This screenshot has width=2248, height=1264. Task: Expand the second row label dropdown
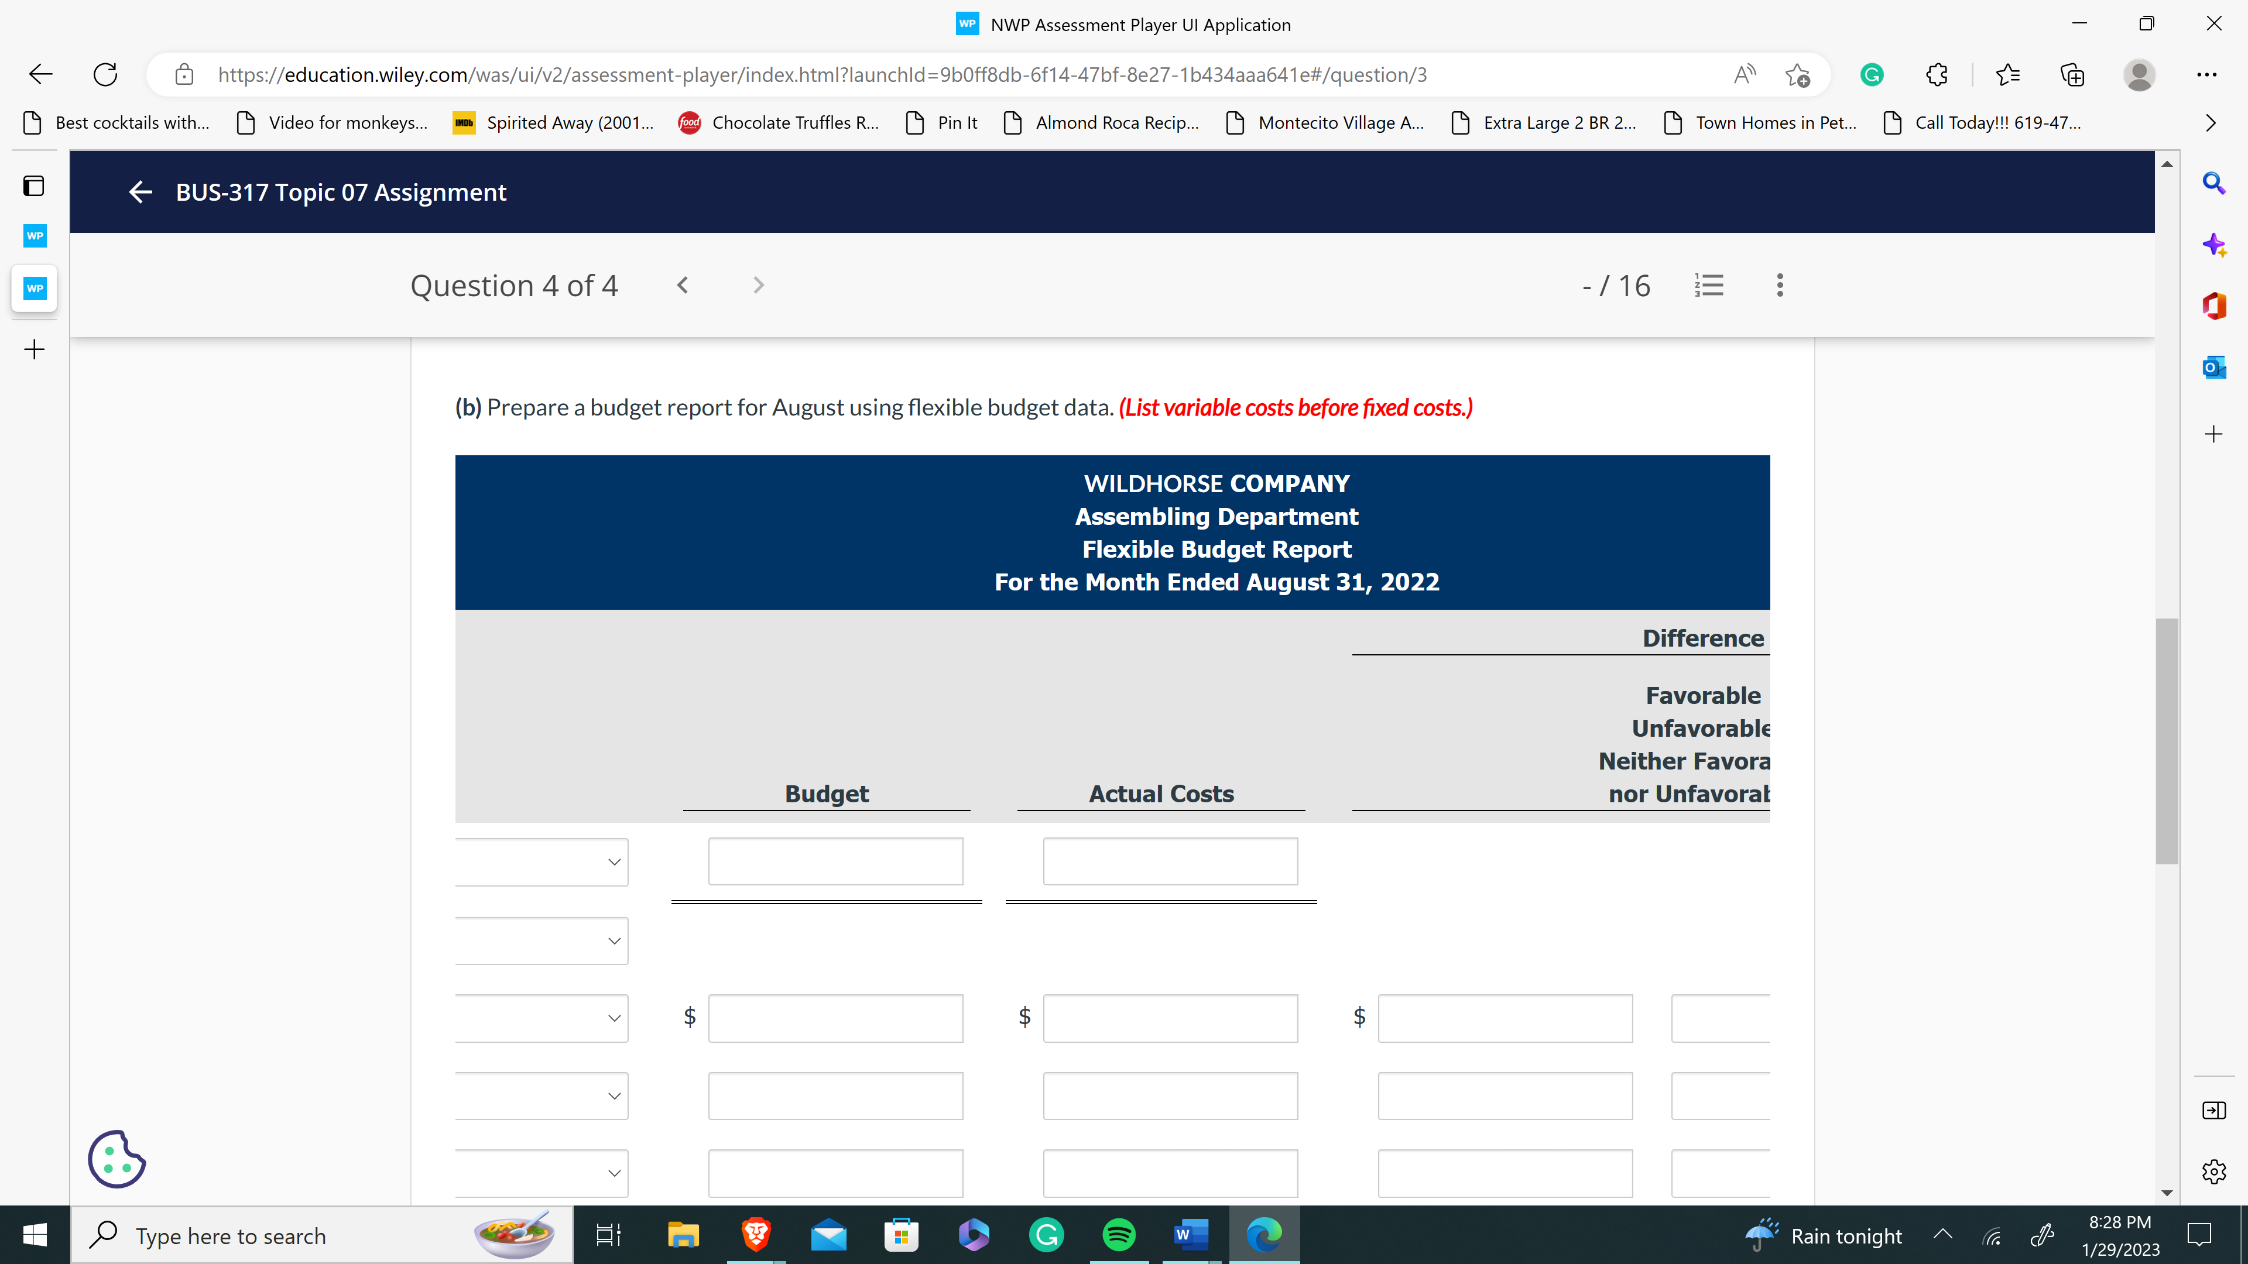point(541,940)
